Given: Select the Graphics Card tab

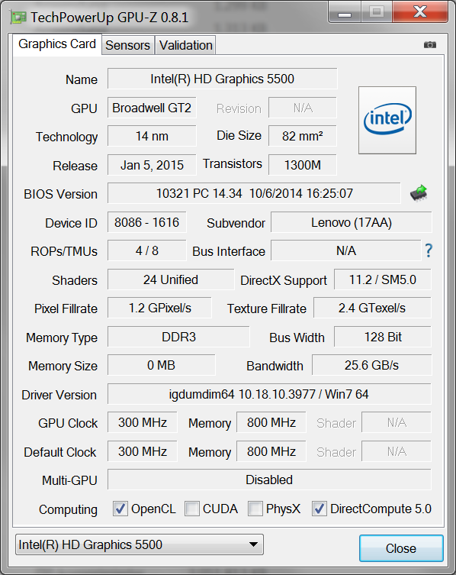Looking at the screenshot, I should click(57, 44).
